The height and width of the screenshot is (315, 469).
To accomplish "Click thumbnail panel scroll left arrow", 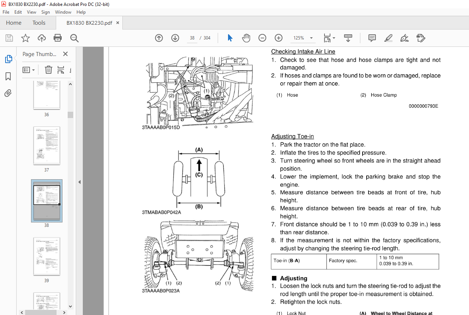I will click(x=22, y=312).
